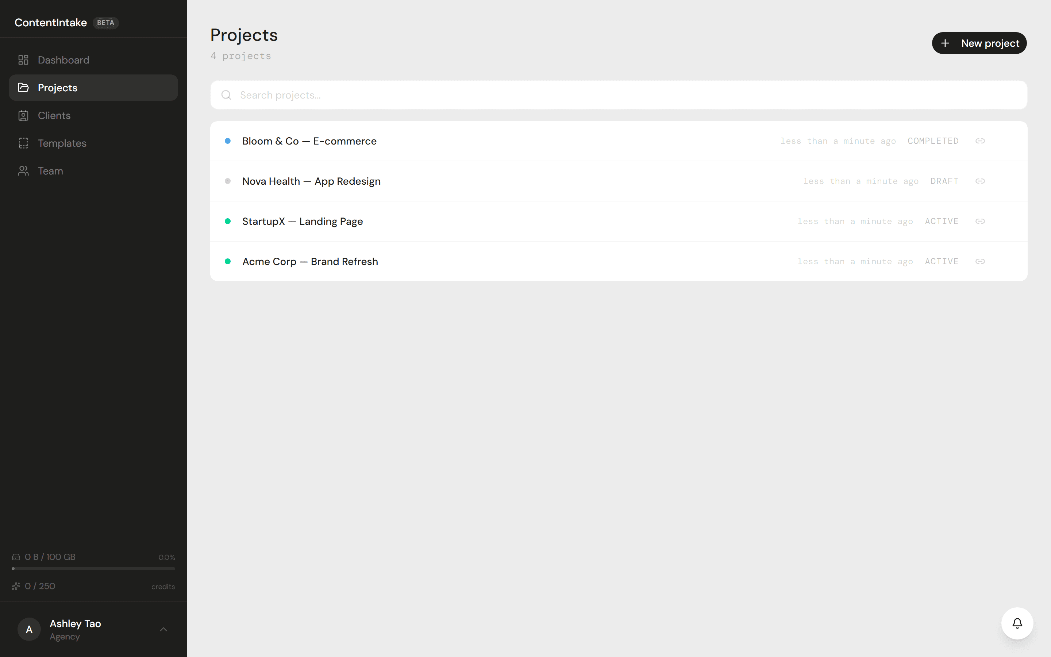The height and width of the screenshot is (657, 1051).
Task: Click the Team people icon in sidebar
Action: tap(23, 171)
